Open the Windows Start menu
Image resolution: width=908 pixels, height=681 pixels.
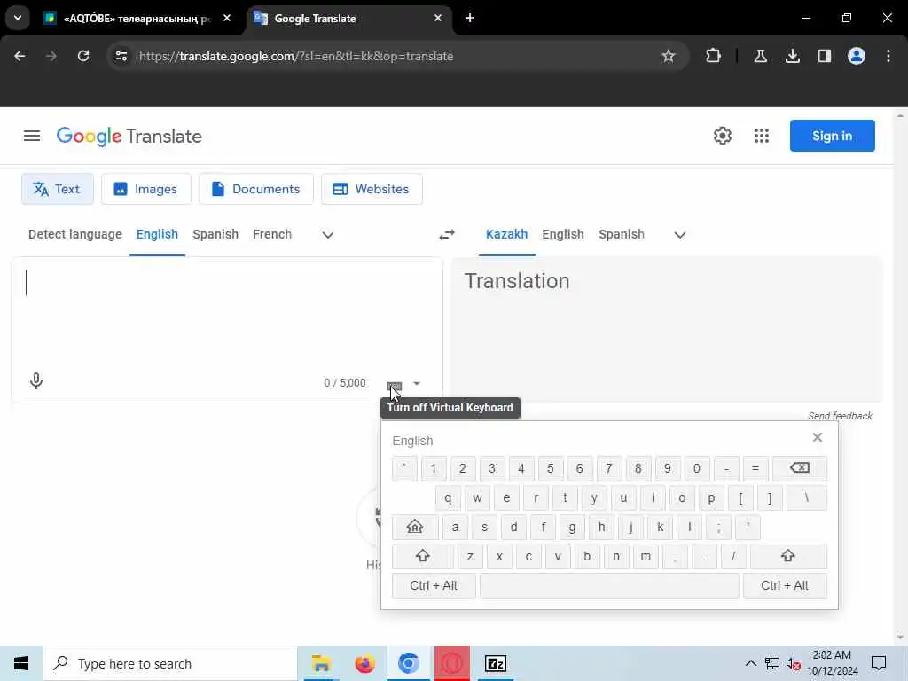[x=21, y=663]
